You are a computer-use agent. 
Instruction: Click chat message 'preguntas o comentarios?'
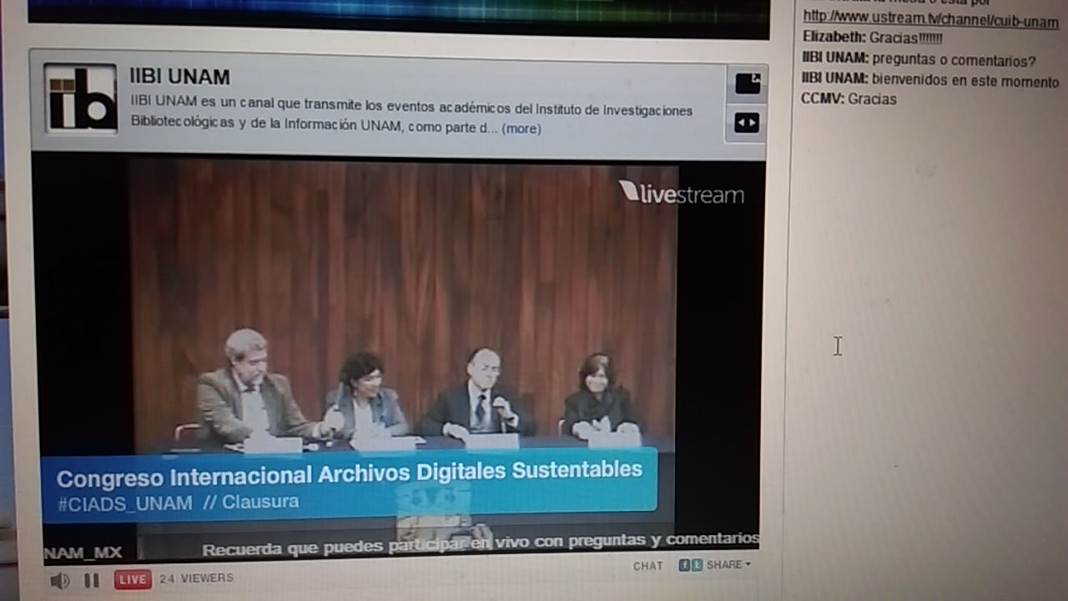click(955, 61)
